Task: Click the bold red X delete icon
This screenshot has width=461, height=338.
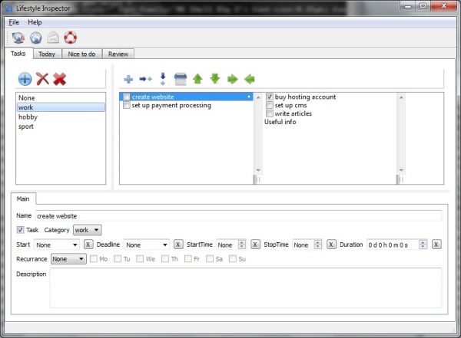Action: coord(60,79)
